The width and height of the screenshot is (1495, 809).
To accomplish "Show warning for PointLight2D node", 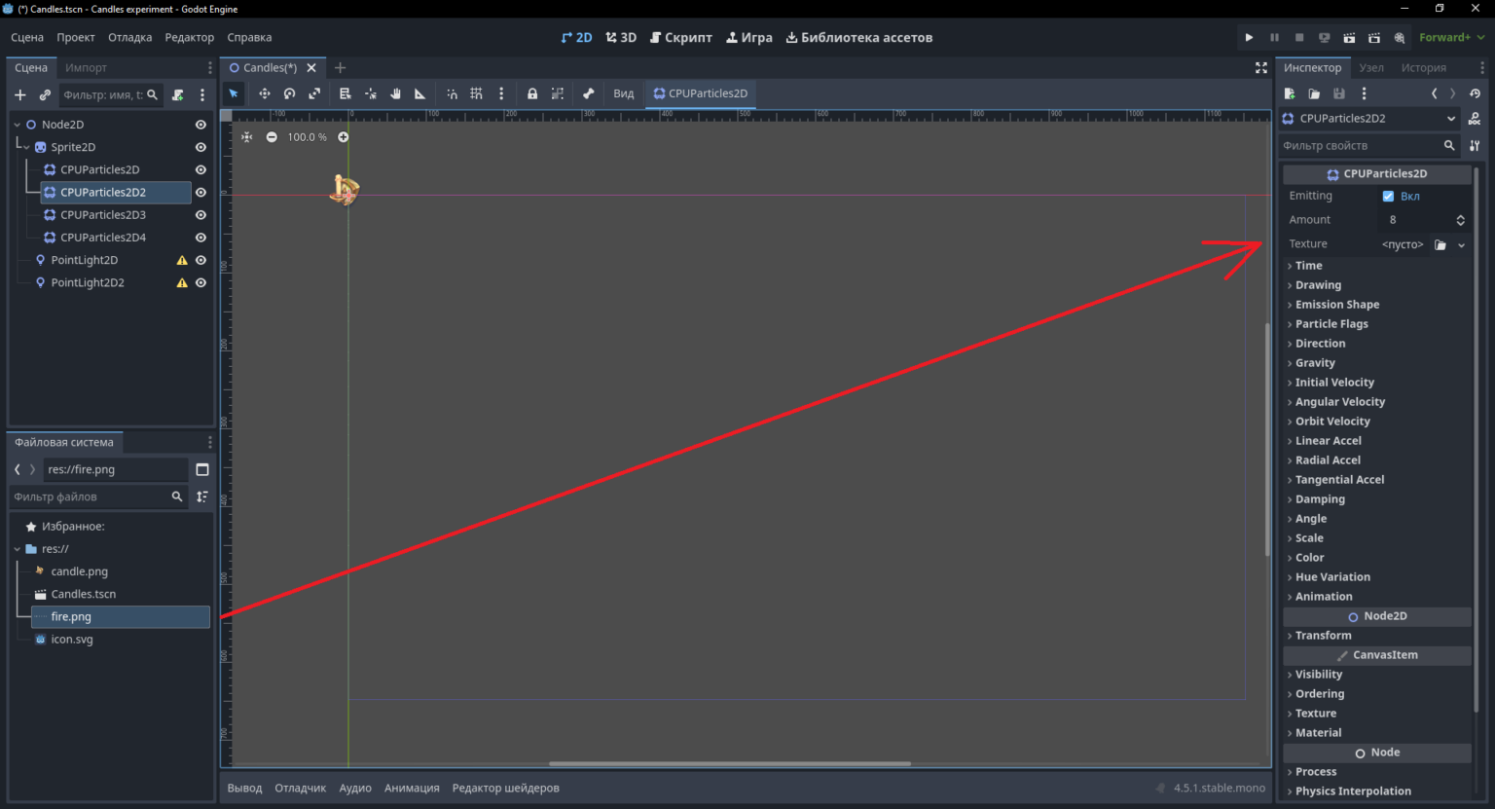I will (182, 260).
